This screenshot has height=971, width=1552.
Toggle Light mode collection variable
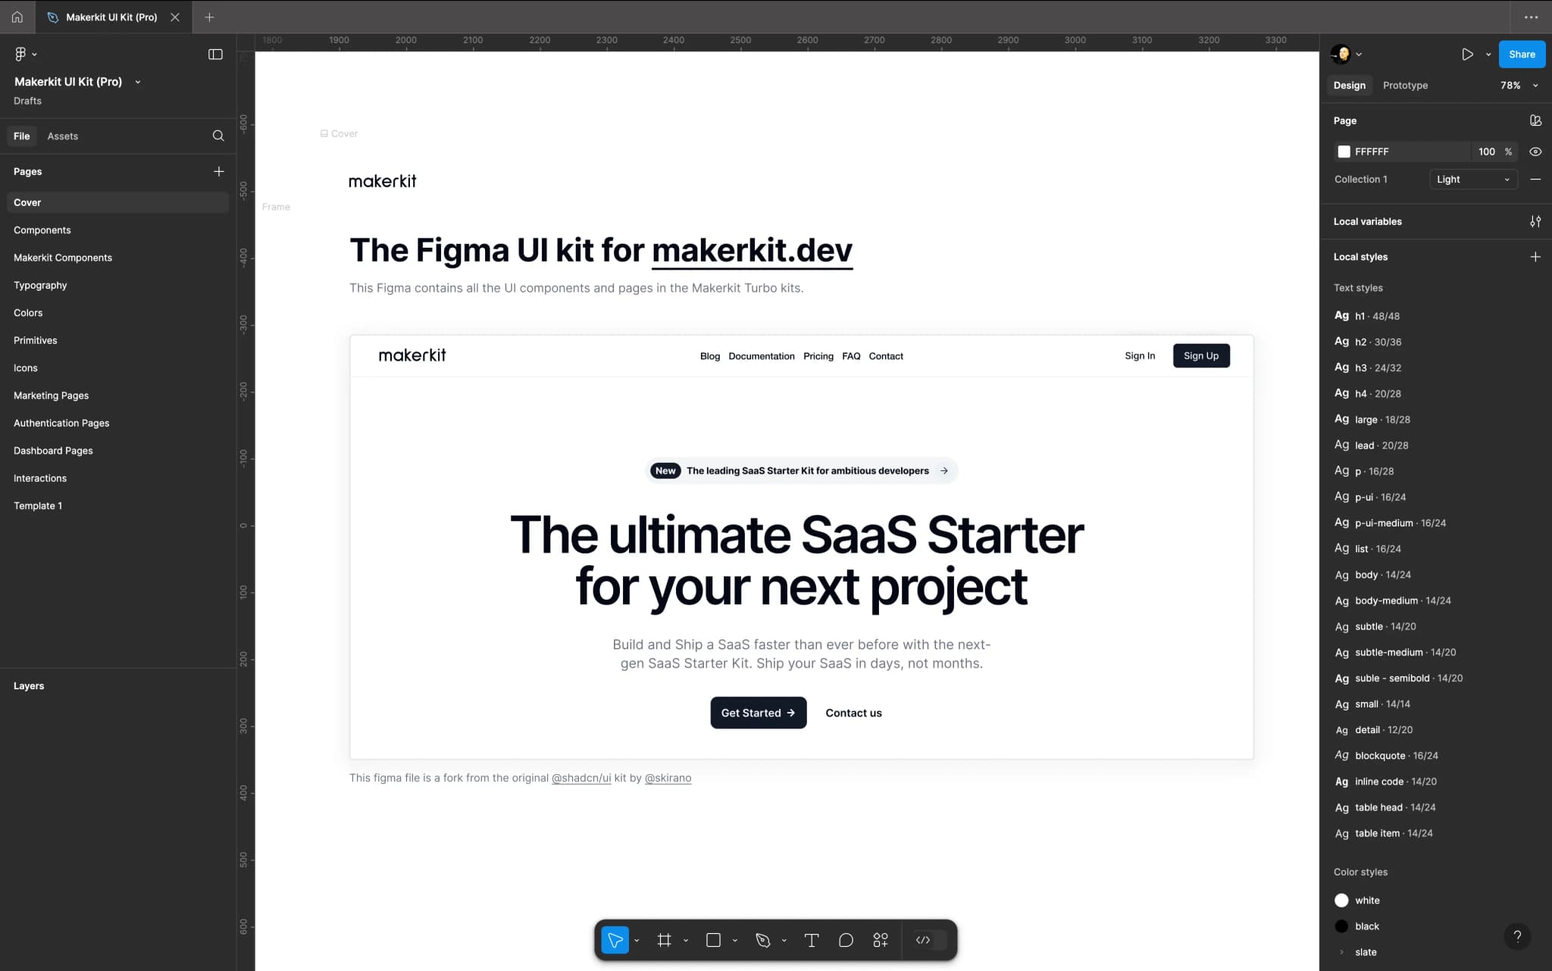point(1472,179)
